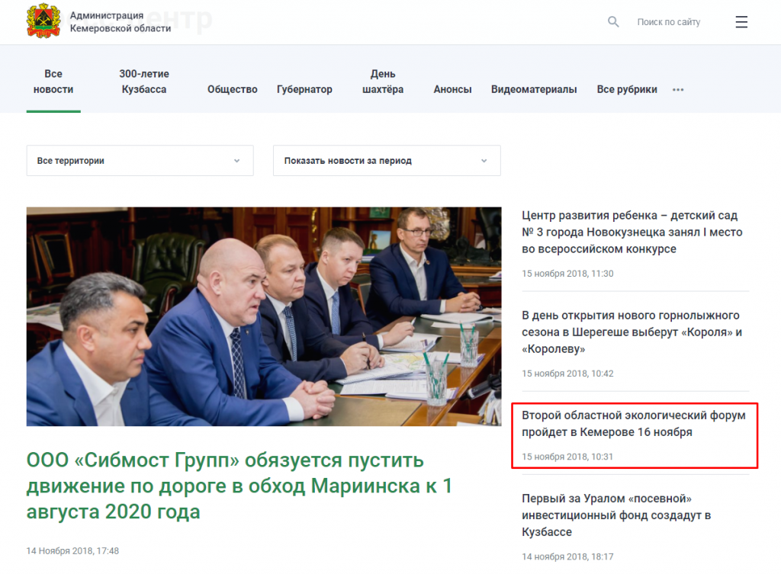This screenshot has height=574, width=781.
Task: Switch to the «300-летие Кузбасса» tab
Action: 144,82
